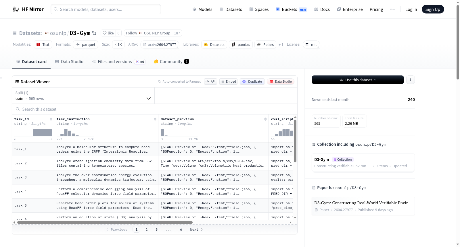
Task: Open the more navigation options icon
Action: pos(392,9)
